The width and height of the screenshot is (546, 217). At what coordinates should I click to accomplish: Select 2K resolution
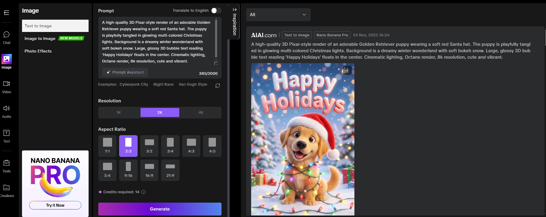pos(160,113)
